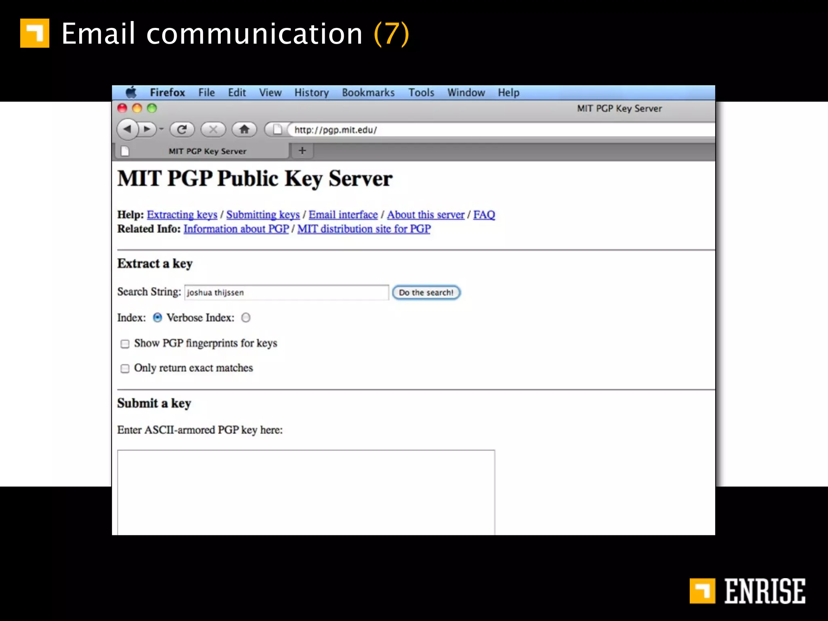Click the address bar showing pgp.mit.edu
This screenshot has height=621, width=828.
tap(501, 130)
